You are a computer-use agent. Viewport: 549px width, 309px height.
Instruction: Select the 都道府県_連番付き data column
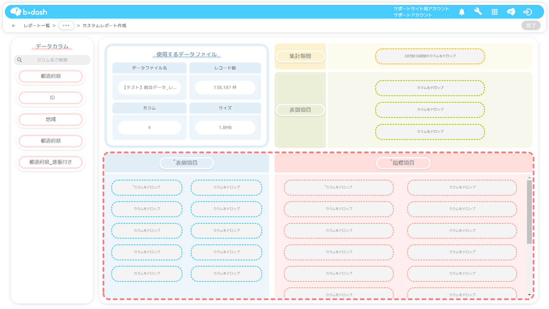(51, 162)
